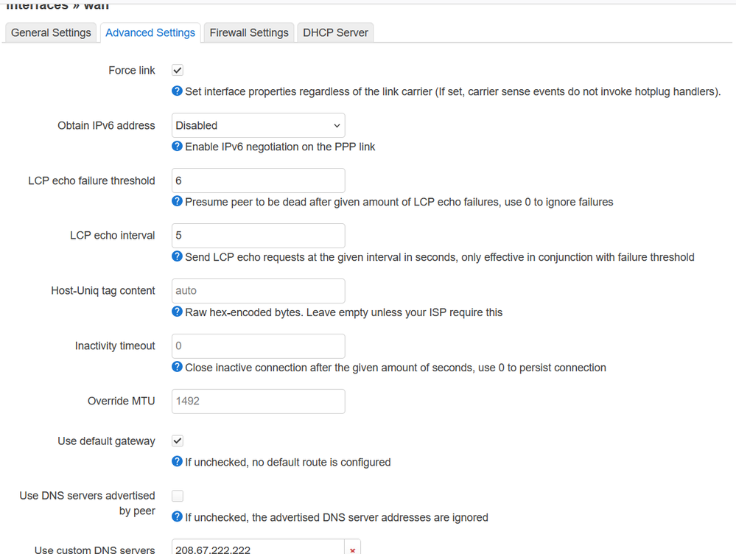Uncheck the Force link checkbox
The image size is (736, 554).
pyautogui.click(x=177, y=70)
